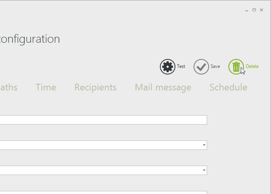This screenshot has width=271, height=194.
Task: Open the Recipients tab
Action: pos(95,87)
